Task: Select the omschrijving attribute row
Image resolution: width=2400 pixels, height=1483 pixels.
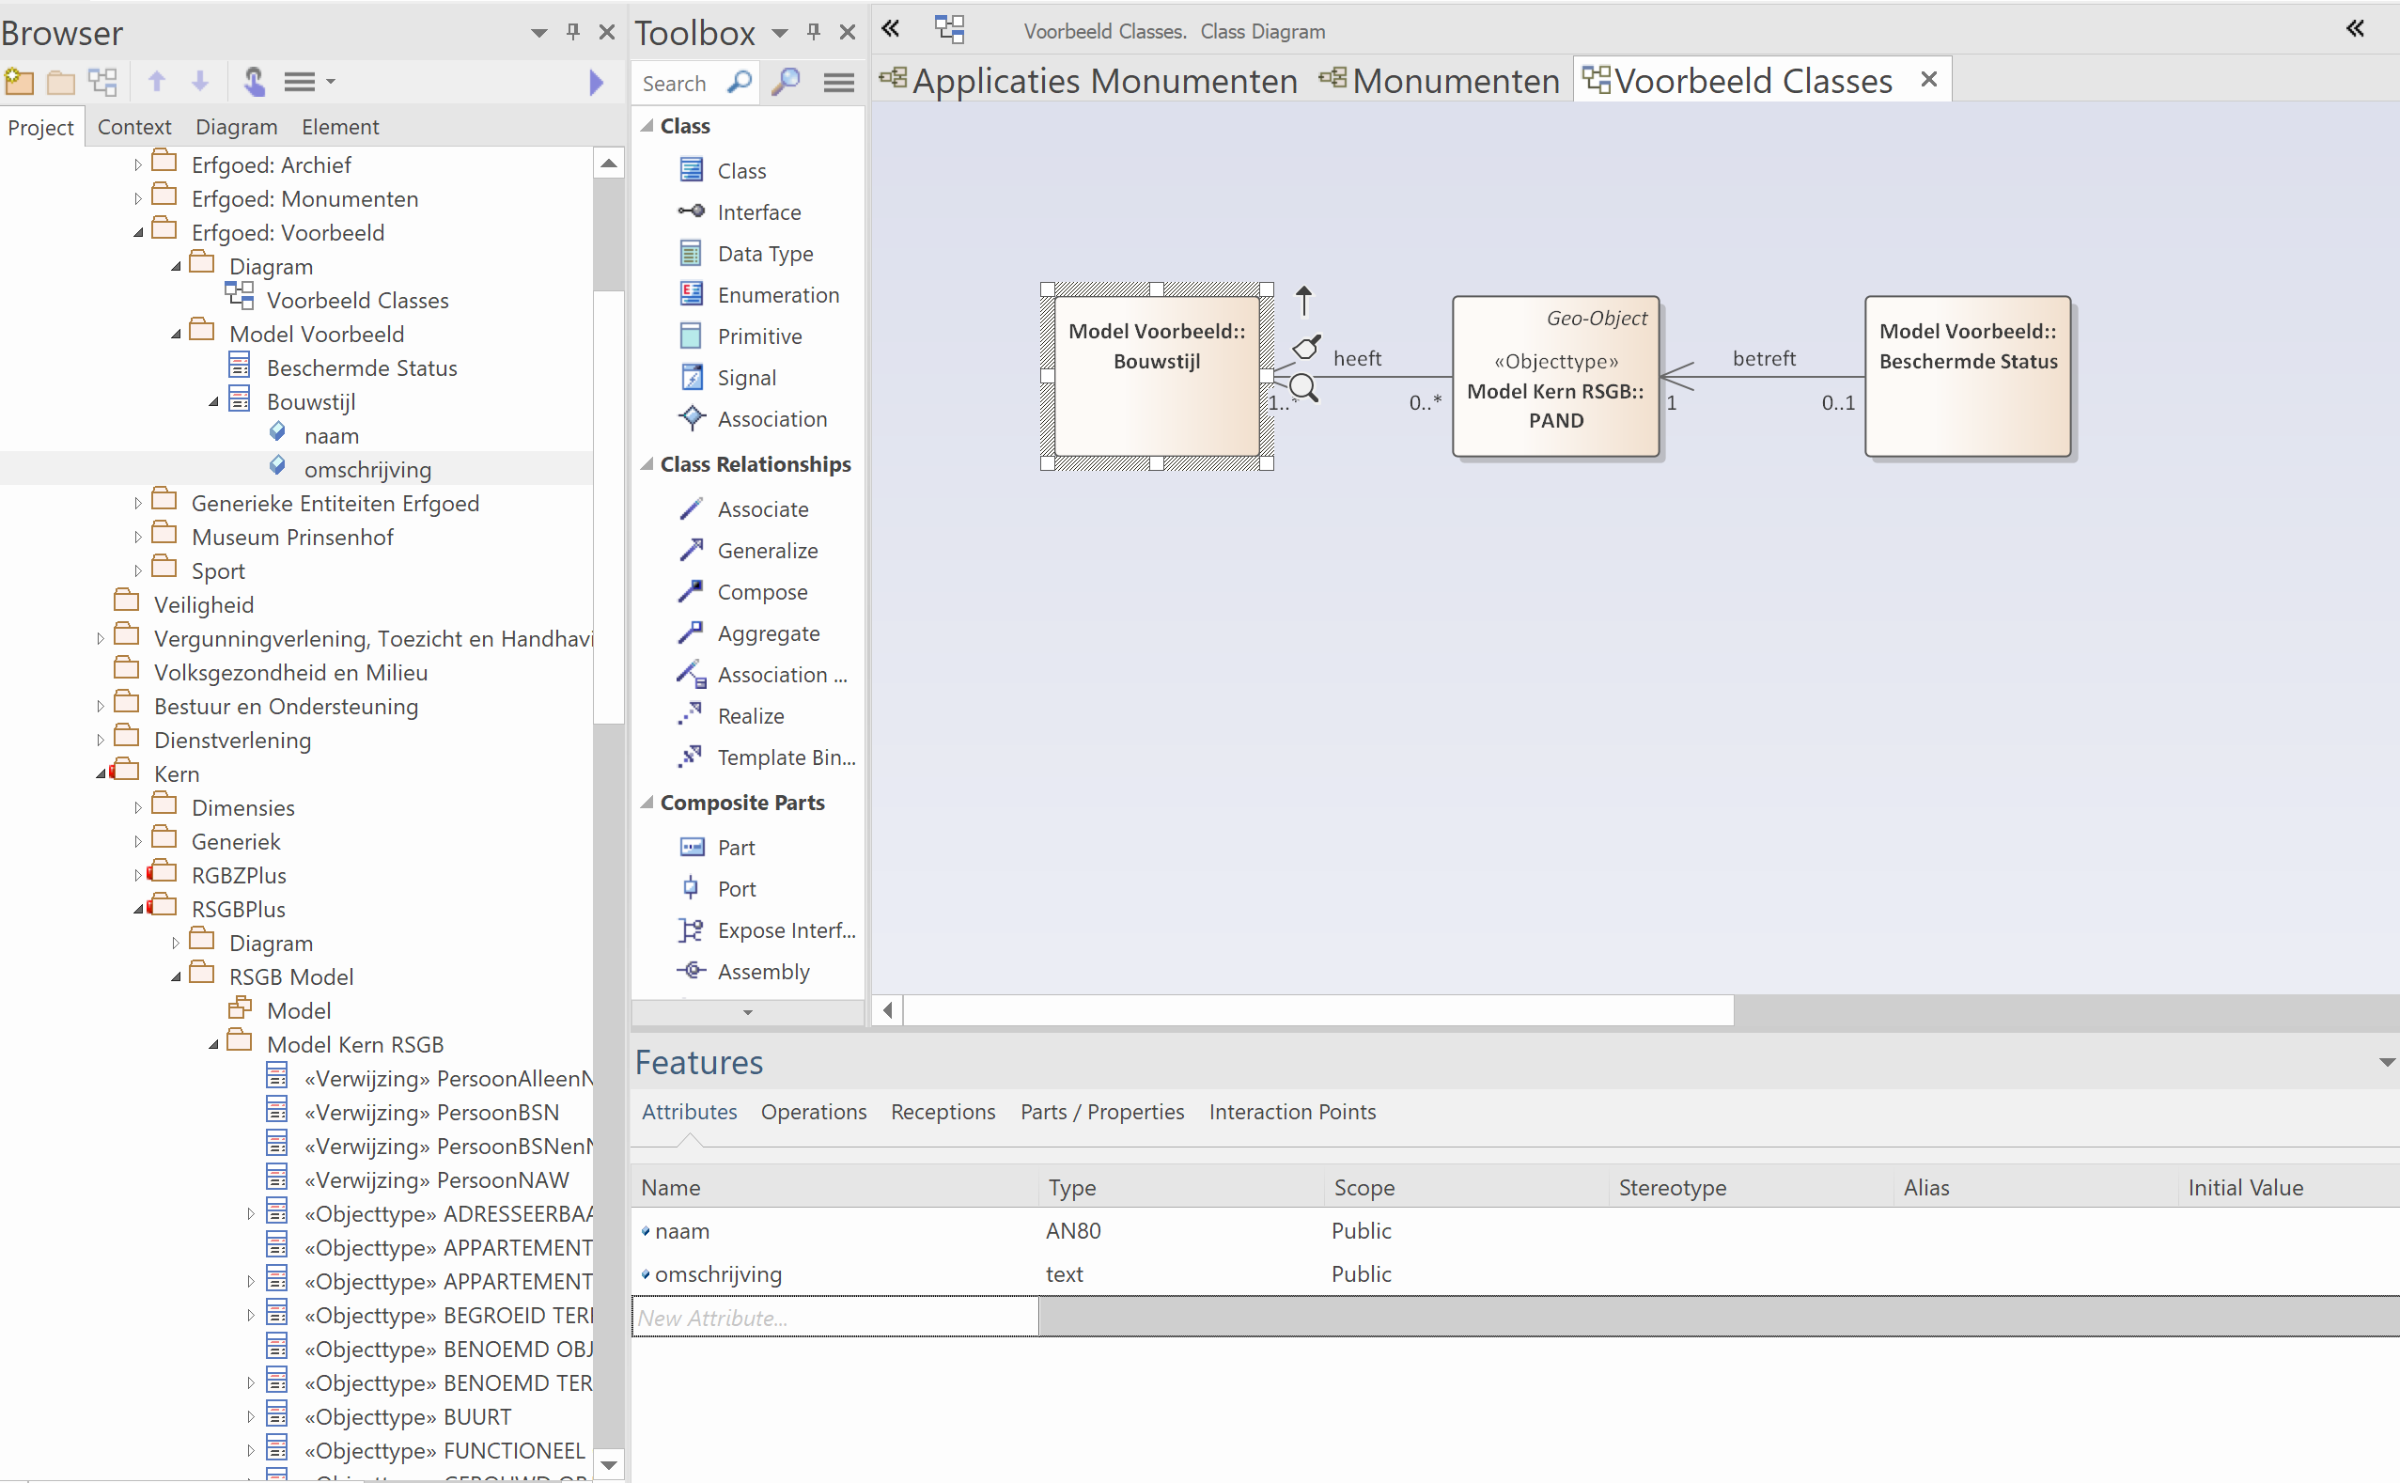Action: click(718, 1274)
